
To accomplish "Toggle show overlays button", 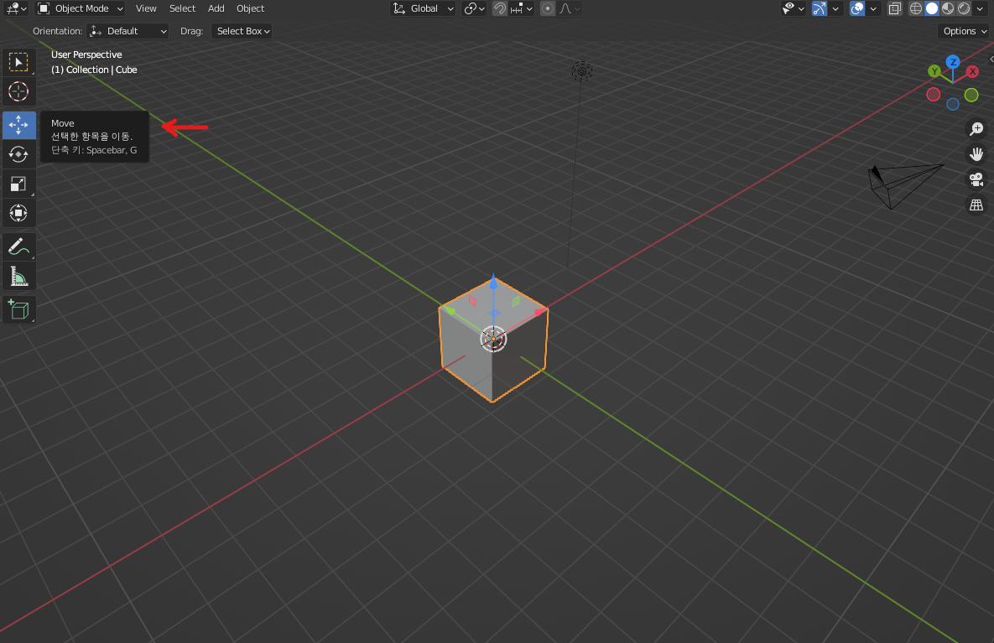I will click(x=857, y=8).
